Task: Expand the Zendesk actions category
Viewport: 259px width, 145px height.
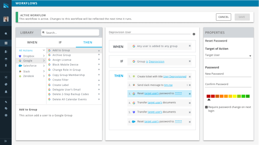Action: click(44, 76)
